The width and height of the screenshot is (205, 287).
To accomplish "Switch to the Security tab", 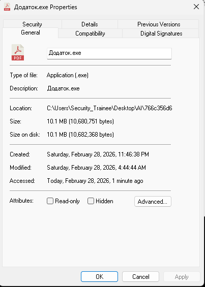I will (32, 24).
